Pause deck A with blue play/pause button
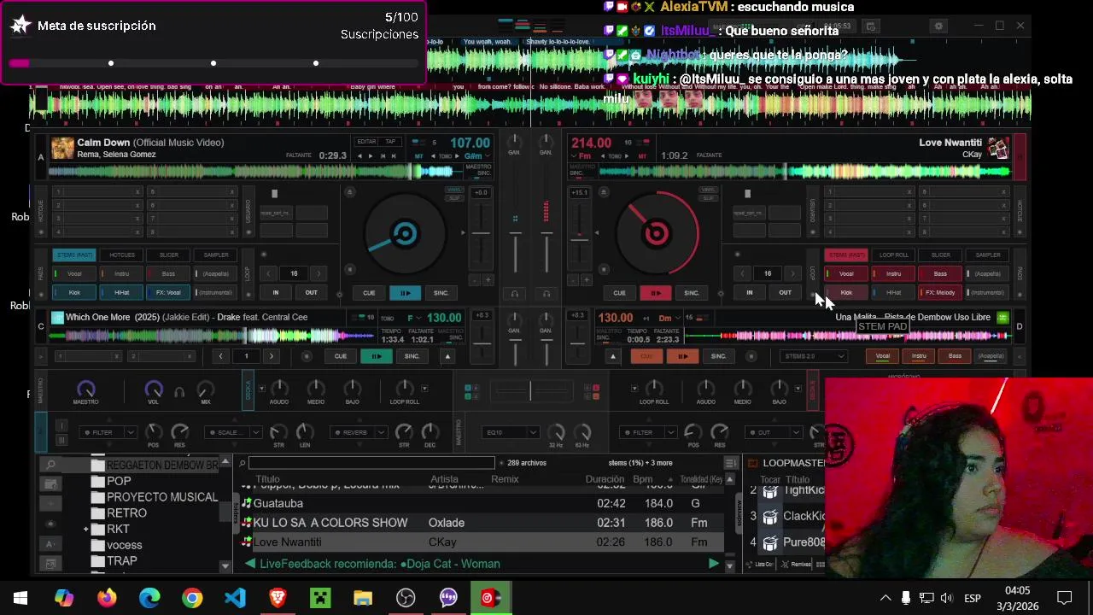 pos(405,293)
